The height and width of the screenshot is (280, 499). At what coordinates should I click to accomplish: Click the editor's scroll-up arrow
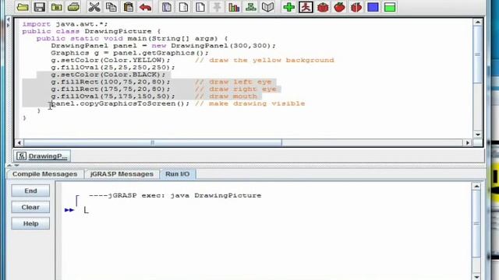point(478,23)
